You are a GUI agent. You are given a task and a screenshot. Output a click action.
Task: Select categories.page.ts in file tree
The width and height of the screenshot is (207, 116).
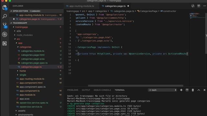(x=37, y=67)
